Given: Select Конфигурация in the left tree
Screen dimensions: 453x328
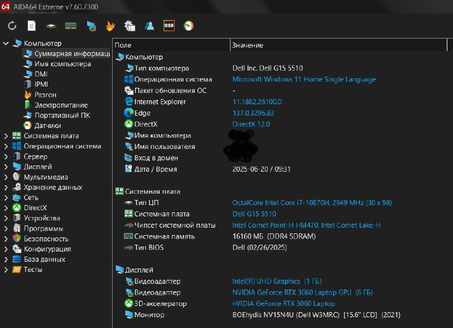Looking at the screenshot, I should [x=42, y=249].
